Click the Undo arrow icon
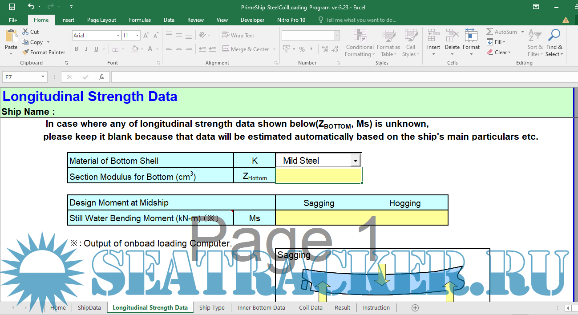This screenshot has height=315, width=578. (x=31, y=7)
